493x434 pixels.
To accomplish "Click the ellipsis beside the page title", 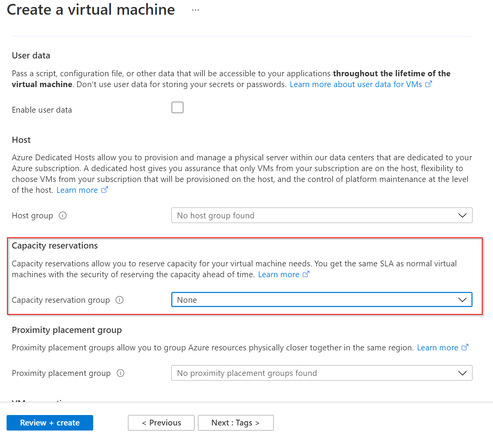I will point(195,10).
